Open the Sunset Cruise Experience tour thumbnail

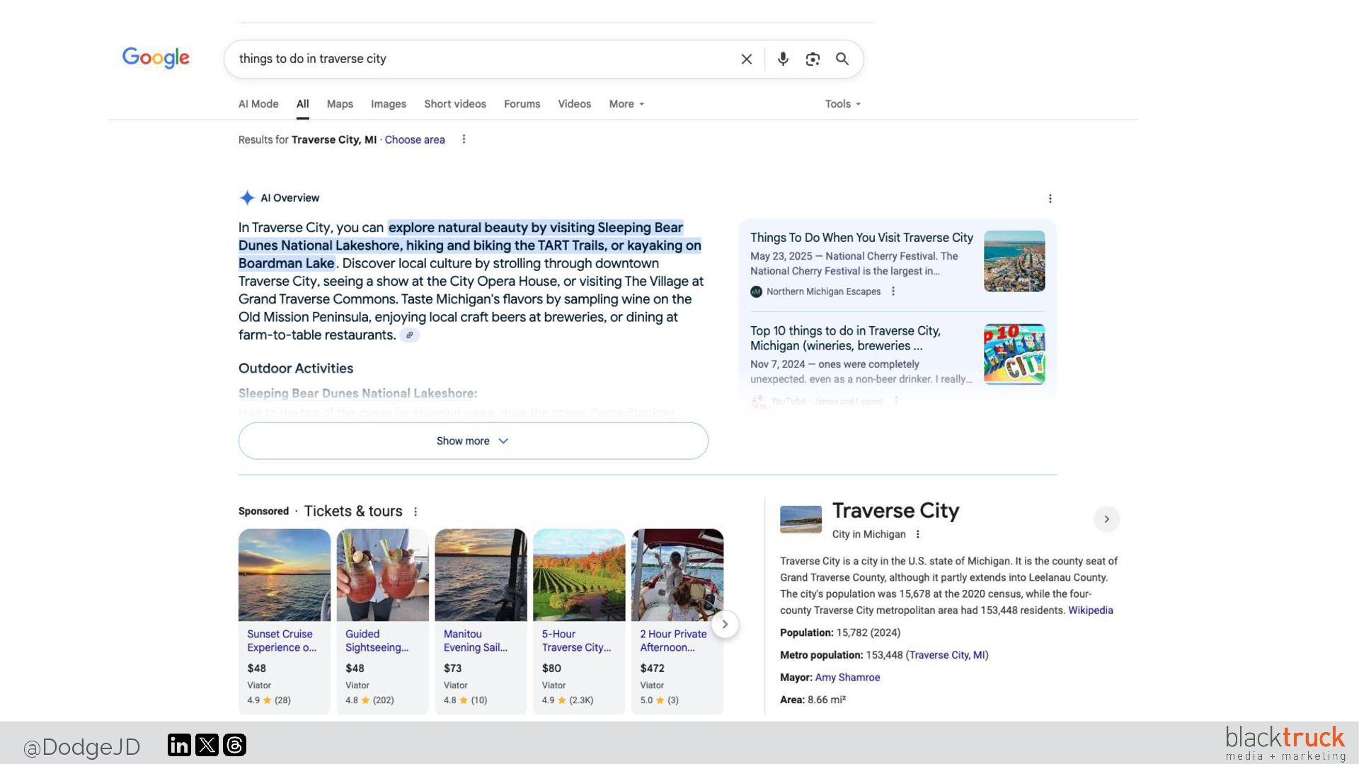[x=284, y=574]
